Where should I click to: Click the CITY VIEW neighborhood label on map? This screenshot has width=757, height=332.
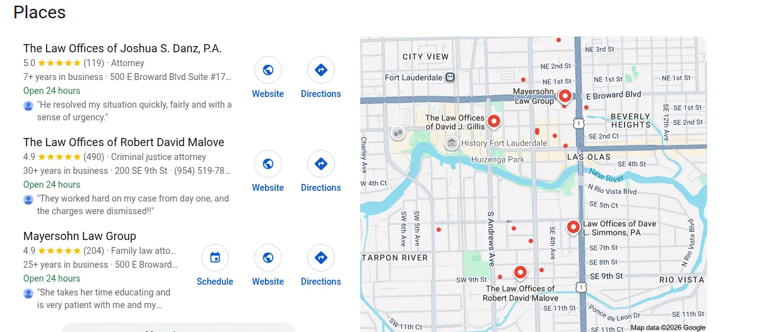(426, 57)
